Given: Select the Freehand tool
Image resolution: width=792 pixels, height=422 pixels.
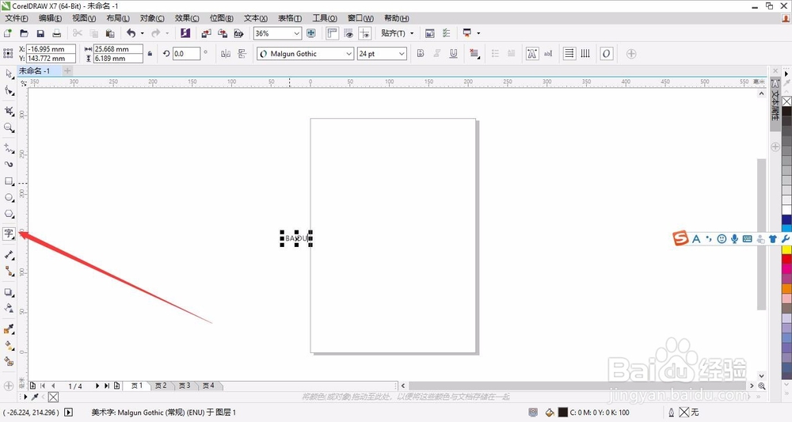Looking at the screenshot, I should click(9, 148).
